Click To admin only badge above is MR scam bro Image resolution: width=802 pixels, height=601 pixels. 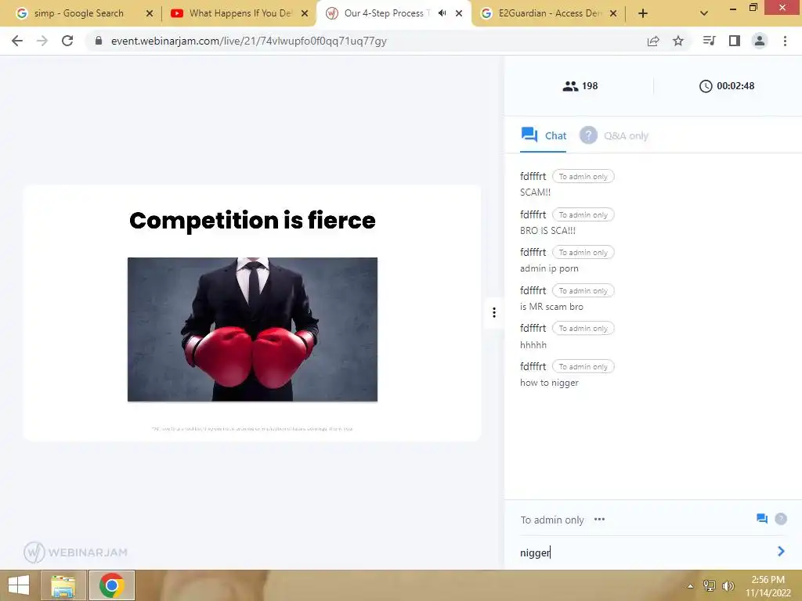(583, 291)
